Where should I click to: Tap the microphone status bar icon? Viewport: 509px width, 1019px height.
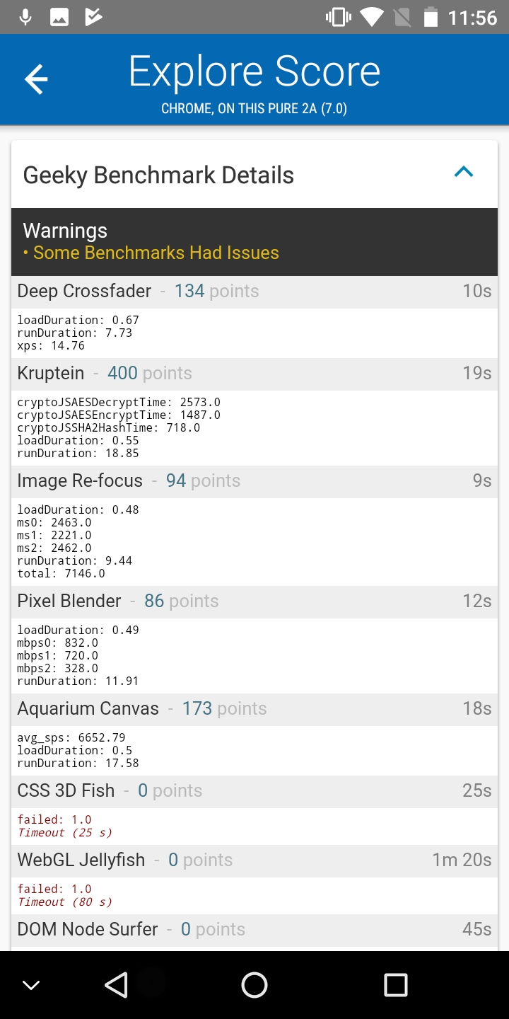(25, 17)
